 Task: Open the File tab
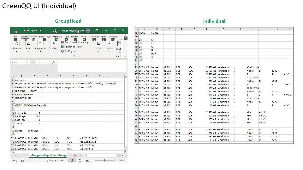click(x=15, y=37)
